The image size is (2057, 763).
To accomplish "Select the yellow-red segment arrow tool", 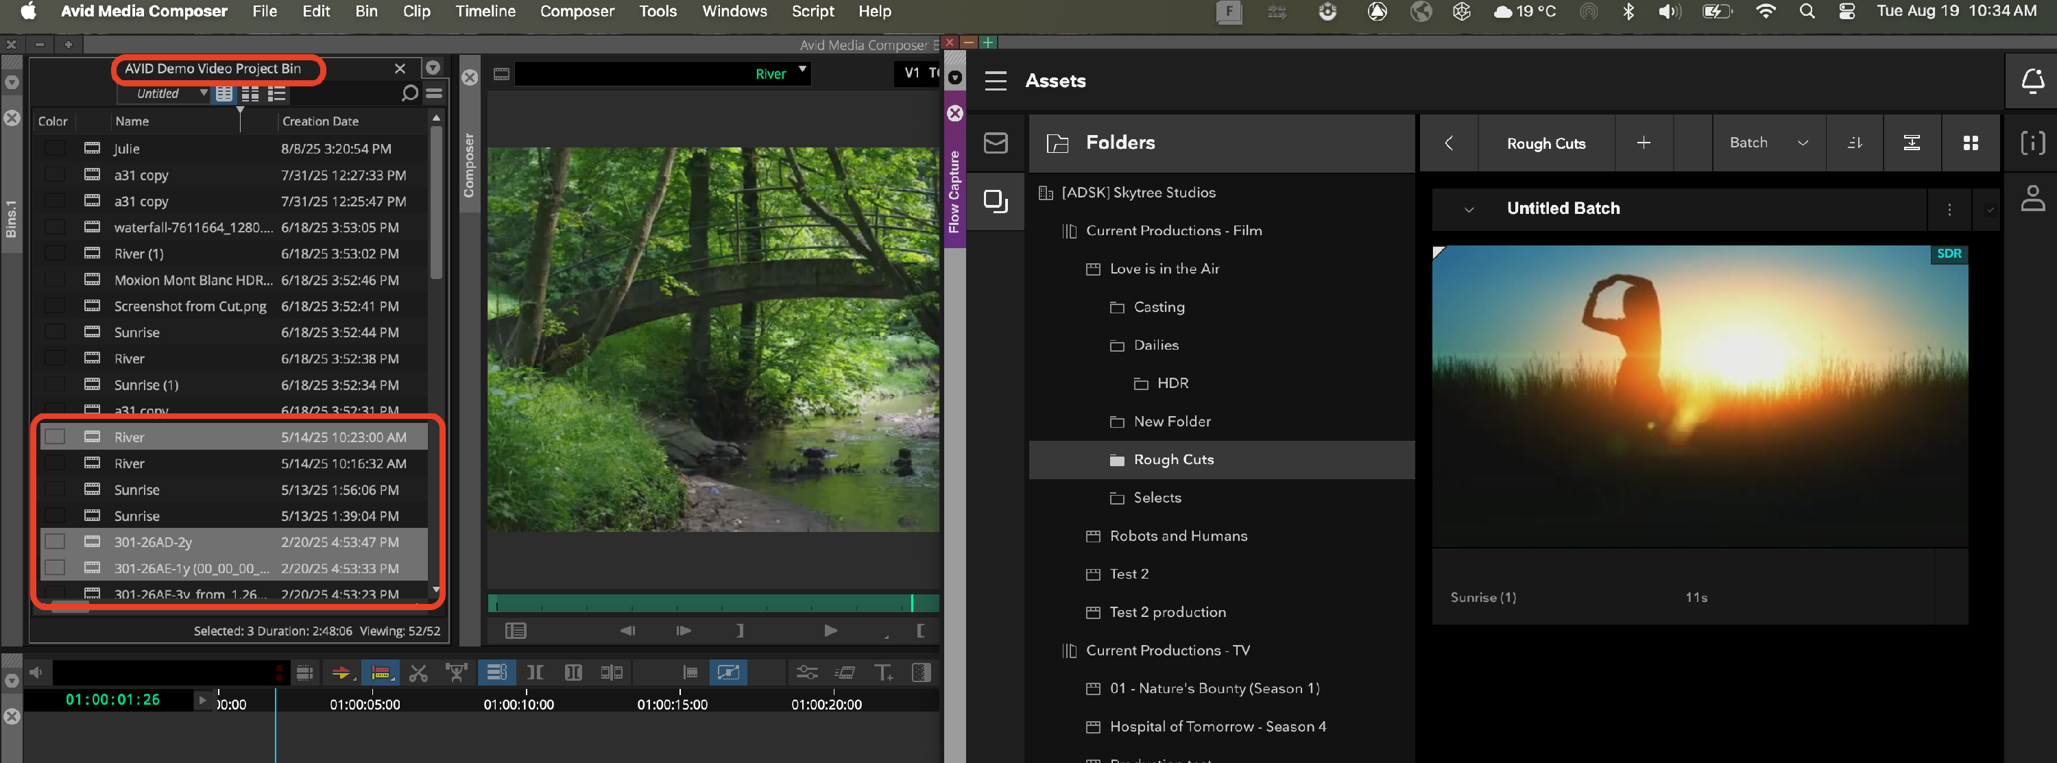I will click(341, 673).
